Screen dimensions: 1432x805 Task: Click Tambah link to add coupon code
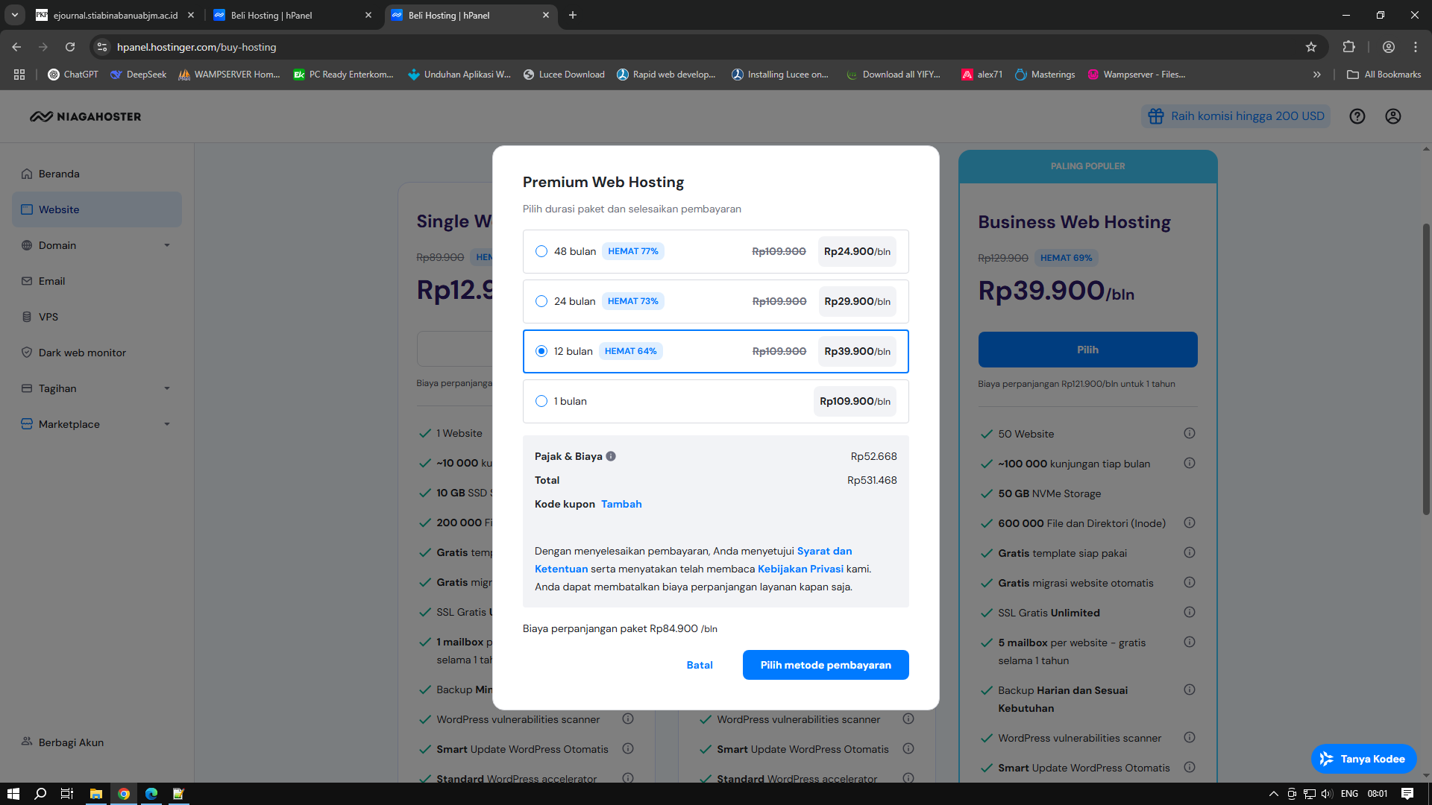coord(621,505)
